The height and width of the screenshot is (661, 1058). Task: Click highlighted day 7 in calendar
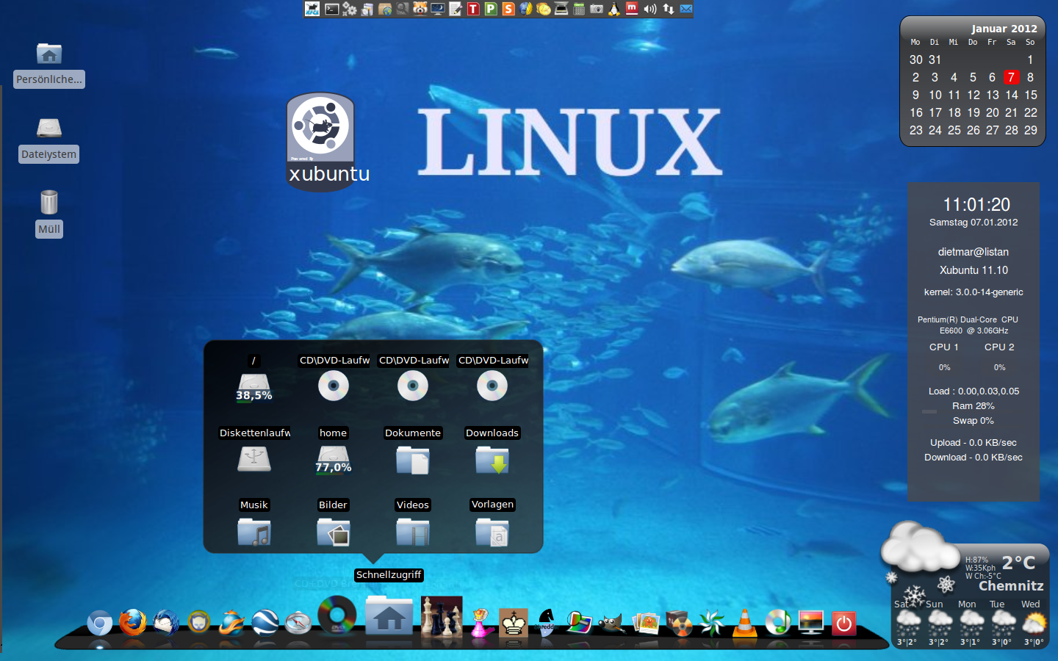(x=1011, y=77)
